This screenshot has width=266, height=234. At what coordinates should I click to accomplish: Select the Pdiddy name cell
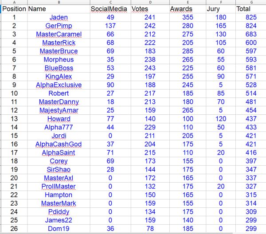tap(59, 212)
